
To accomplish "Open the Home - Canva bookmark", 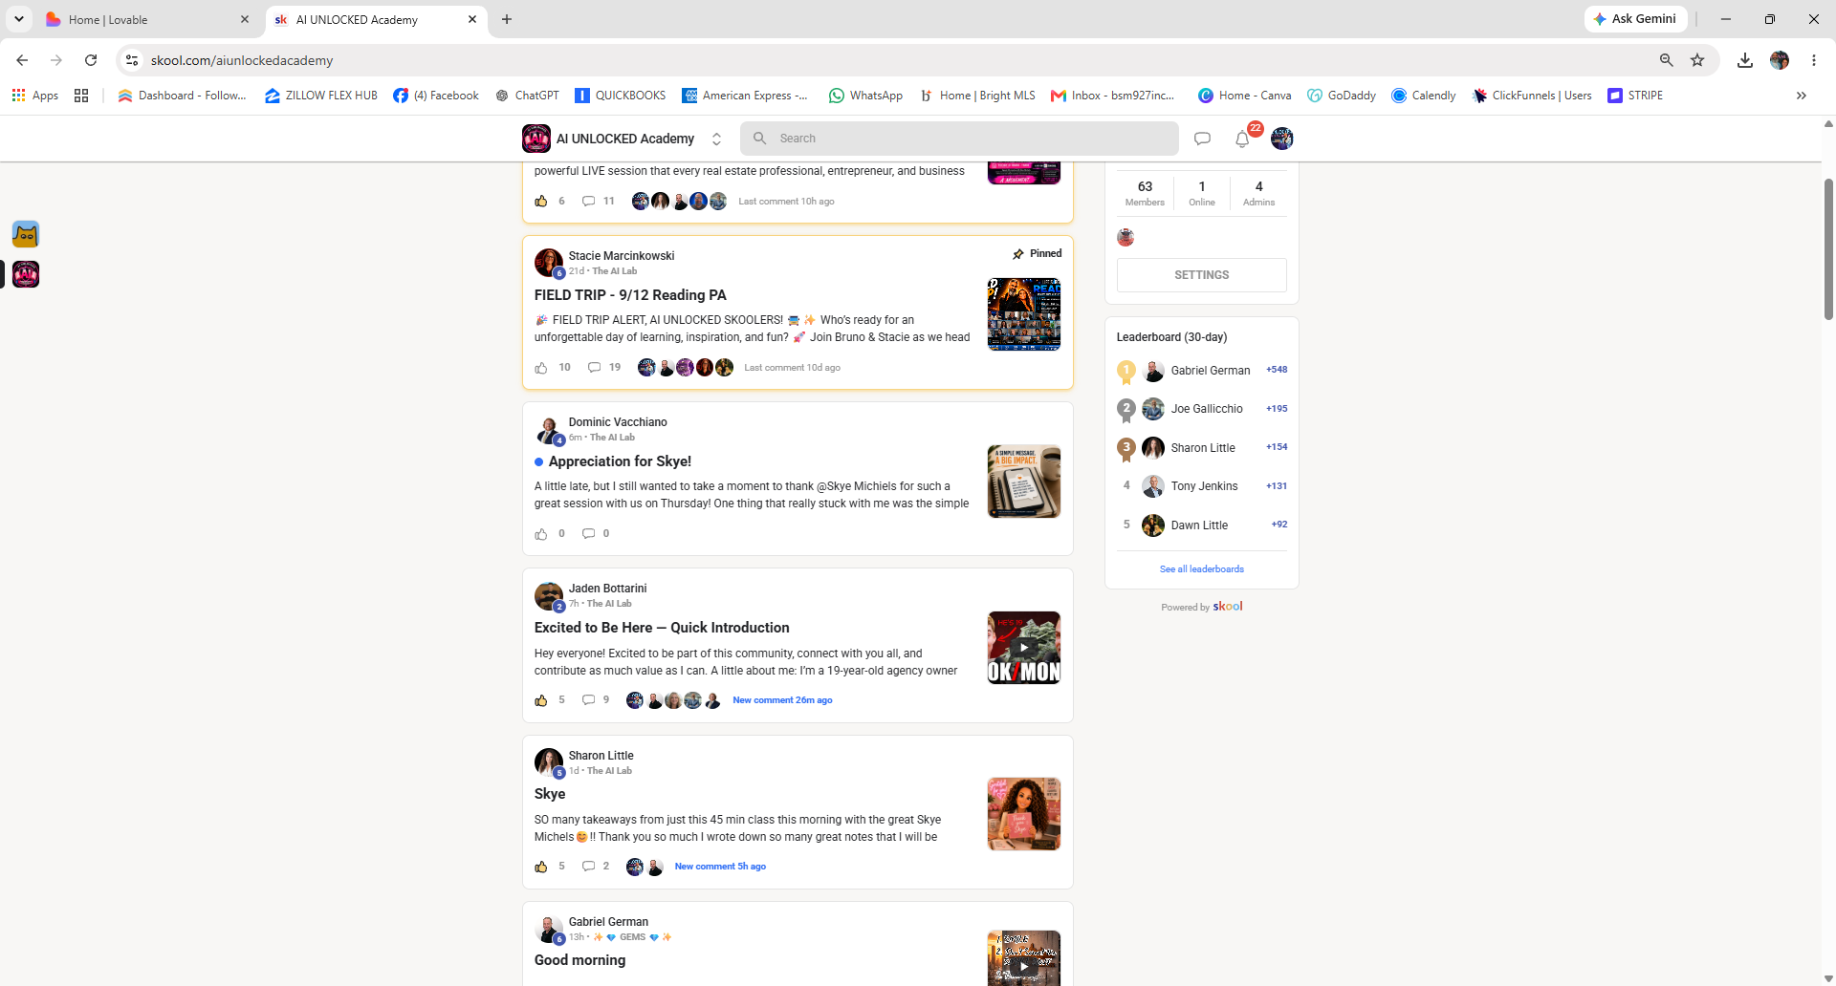I will [1244, 96].
